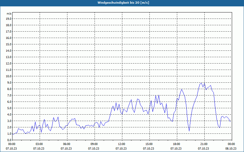
Task: Select the '08.10.23' date label
Action: point(231,148)
